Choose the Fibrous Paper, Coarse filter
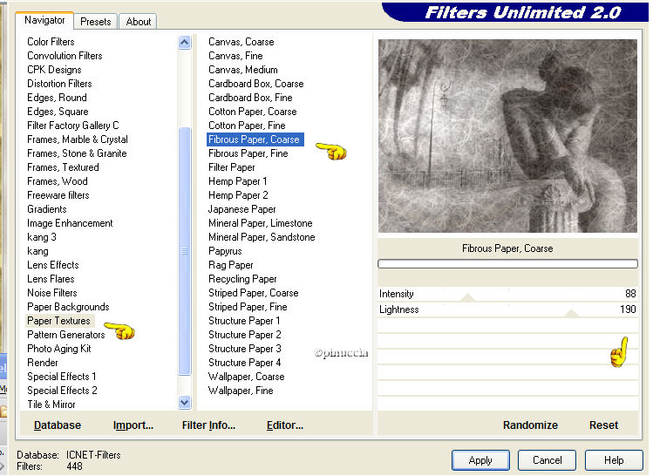Viewport: 653px width, 476px height. click(254, 139)
